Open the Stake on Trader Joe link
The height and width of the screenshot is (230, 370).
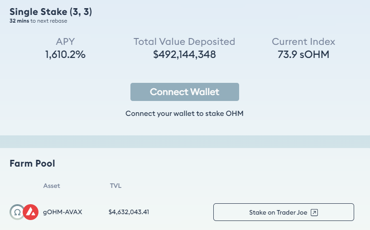coord(284,212)
